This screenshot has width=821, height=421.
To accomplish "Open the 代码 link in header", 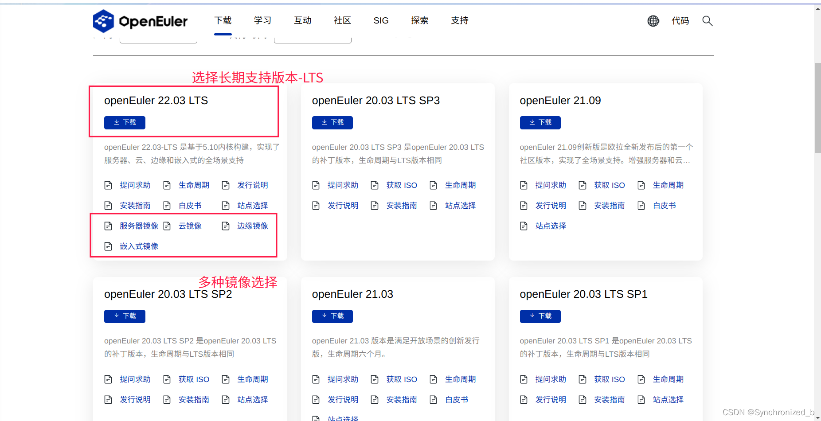I will click(680, 21).
